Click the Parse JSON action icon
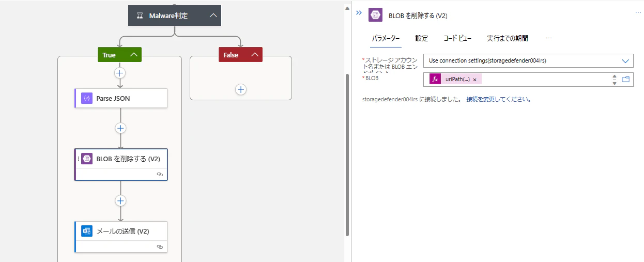The width and height of the screenshot is (644, 262). pyautogui.click(x=87, y=98)
